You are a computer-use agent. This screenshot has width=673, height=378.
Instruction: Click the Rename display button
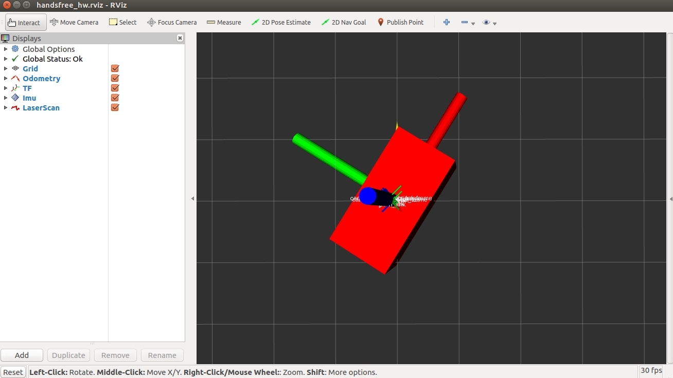coord(162,355)
